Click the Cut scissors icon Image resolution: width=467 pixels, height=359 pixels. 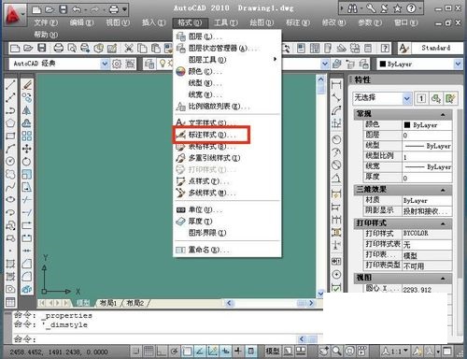click(129, 48)
